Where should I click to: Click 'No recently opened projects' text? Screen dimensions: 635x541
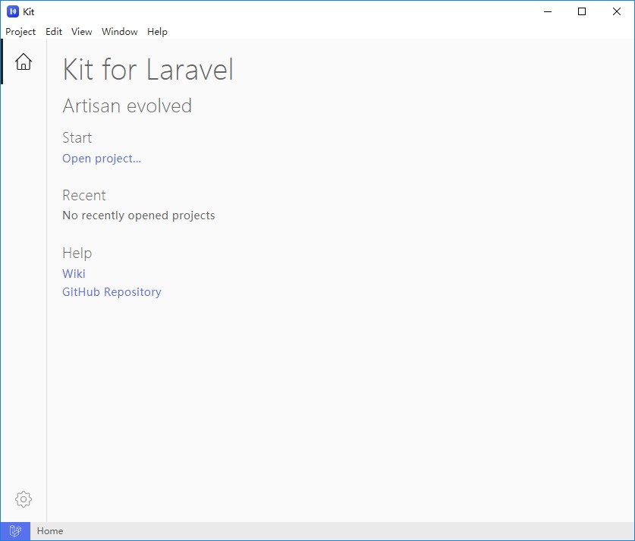139,215
